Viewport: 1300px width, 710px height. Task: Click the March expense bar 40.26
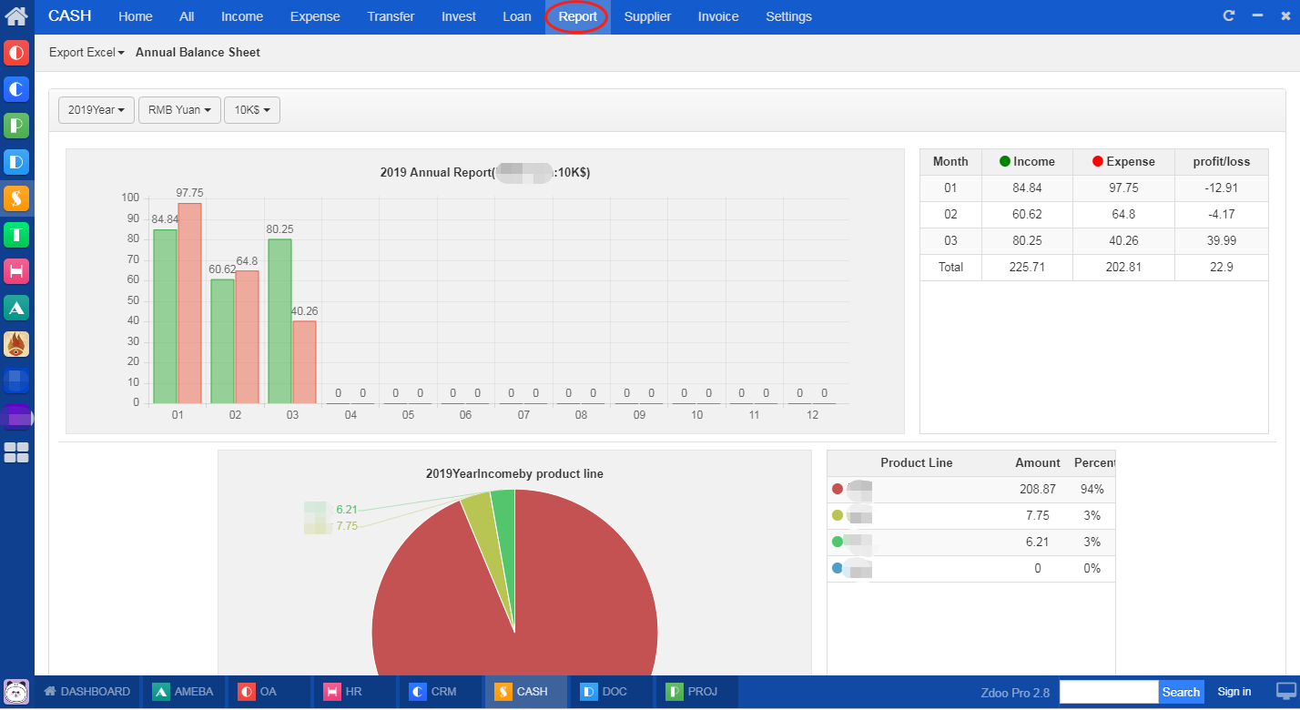click(x=304, y=362)
